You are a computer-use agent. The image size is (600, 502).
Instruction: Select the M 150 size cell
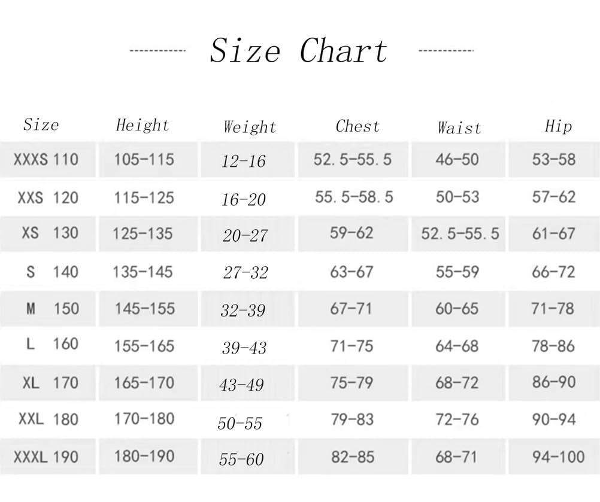click(x=53, y=309)
